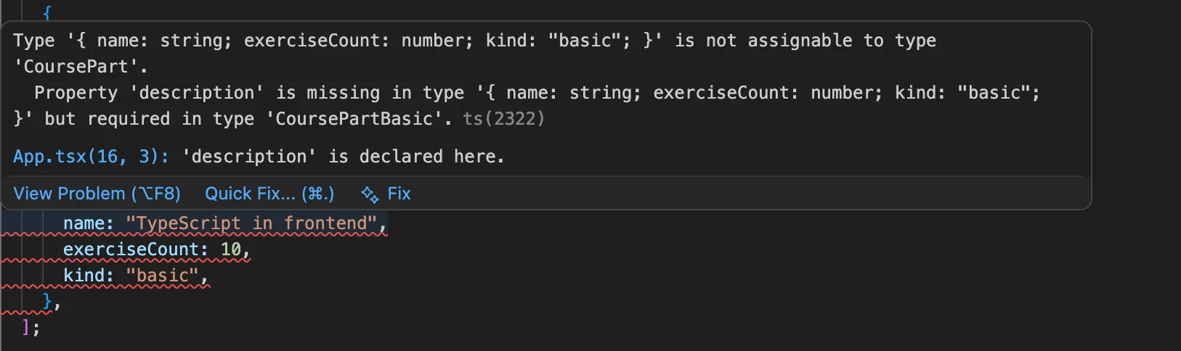The width and height of the screenshot is (1181, 351).
Task: Click the Fix text link
Action: click(399, 194)
